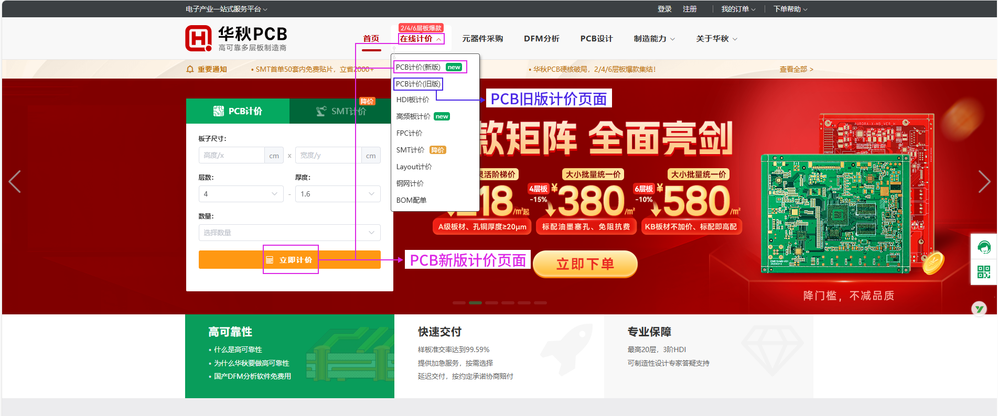Image resolution: width=998 pixels, height=416 pixels.
Task: Open the 选择数量 dropdown
Action: click(x=289, y=233)
